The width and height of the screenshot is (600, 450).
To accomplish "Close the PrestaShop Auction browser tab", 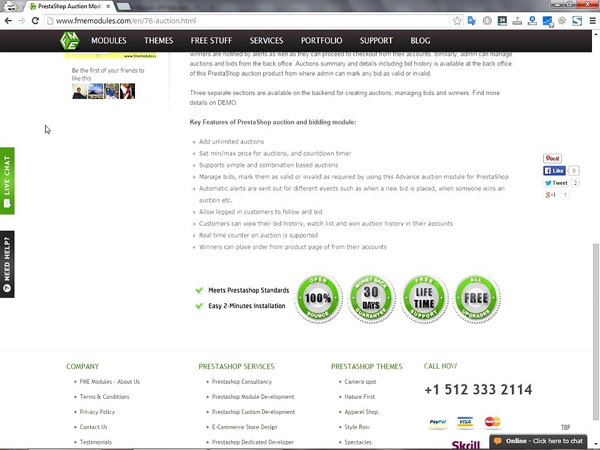I will [x=108, y=6].
